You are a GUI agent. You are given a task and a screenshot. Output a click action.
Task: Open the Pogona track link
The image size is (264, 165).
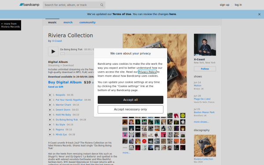(x=60, y=130)
